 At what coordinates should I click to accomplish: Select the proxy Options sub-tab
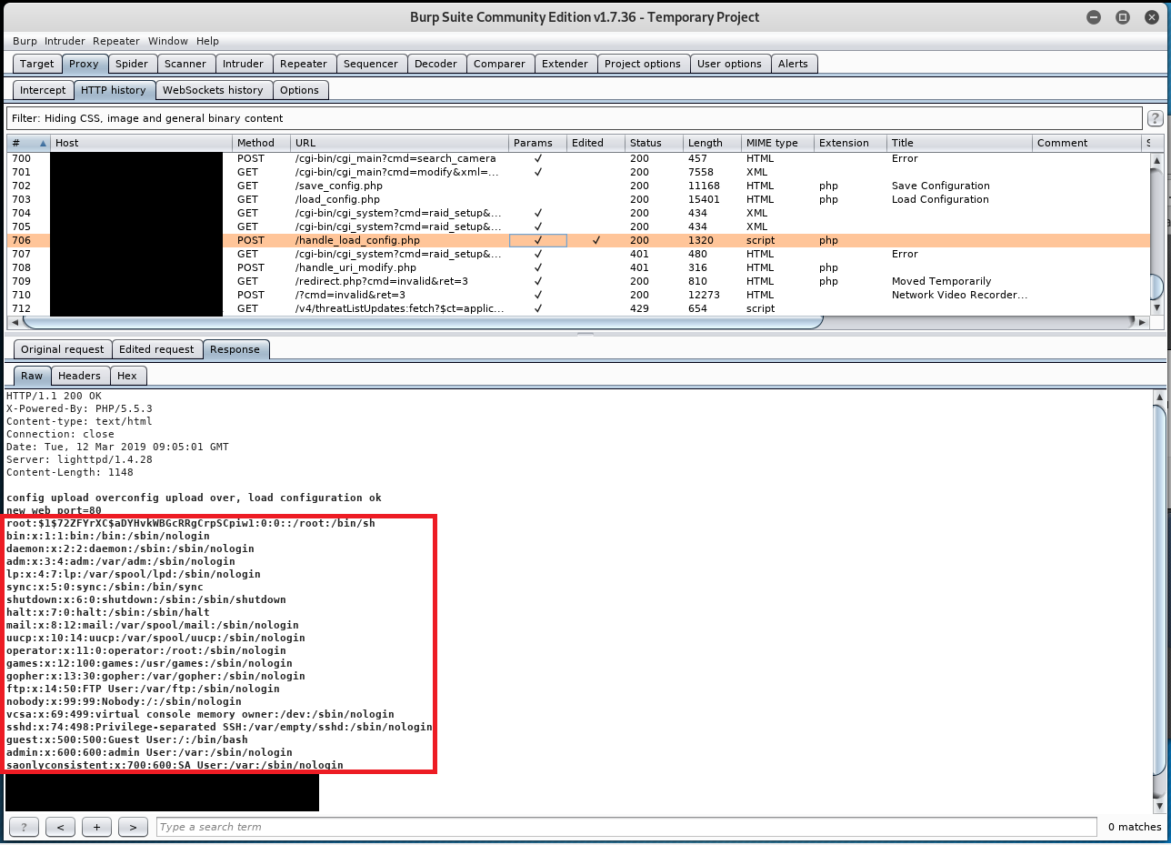299,90
